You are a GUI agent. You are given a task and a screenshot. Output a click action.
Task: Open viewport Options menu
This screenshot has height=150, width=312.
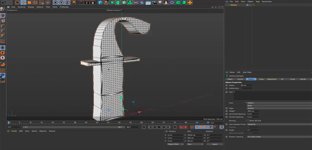(40, 7)
